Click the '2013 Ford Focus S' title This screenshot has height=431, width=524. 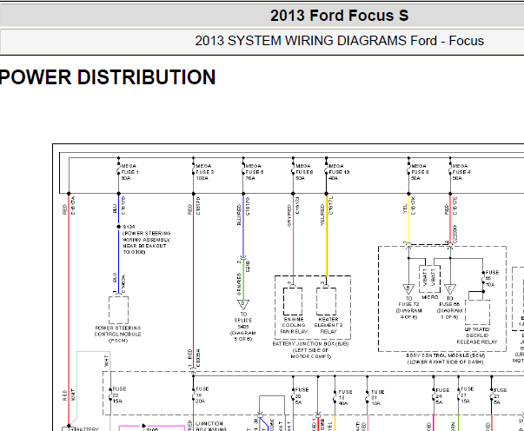pyautogui.click(x=339, y=16)
